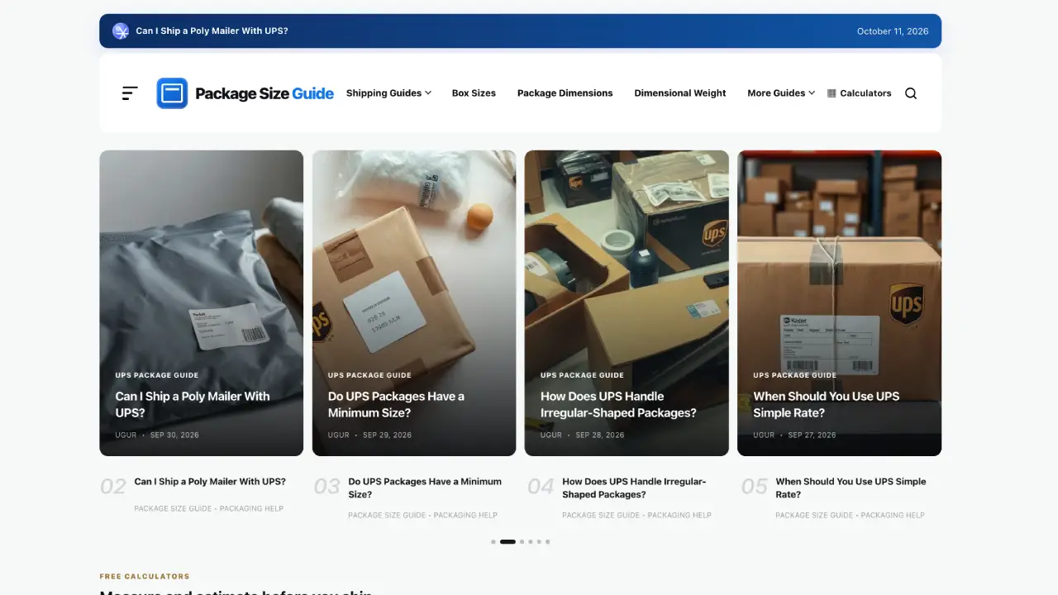Open the 'How Does UPS Handle Irregular-Shaped Packages' card title
The height and width of the screenshot is (595, 1058).
click(x=618, y=404)
